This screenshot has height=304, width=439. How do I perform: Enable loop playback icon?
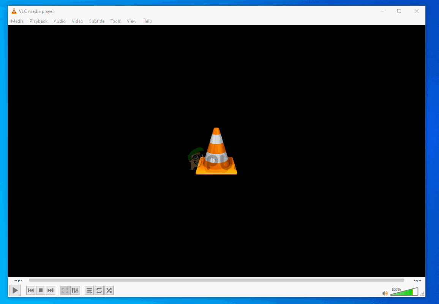point(99,290)
